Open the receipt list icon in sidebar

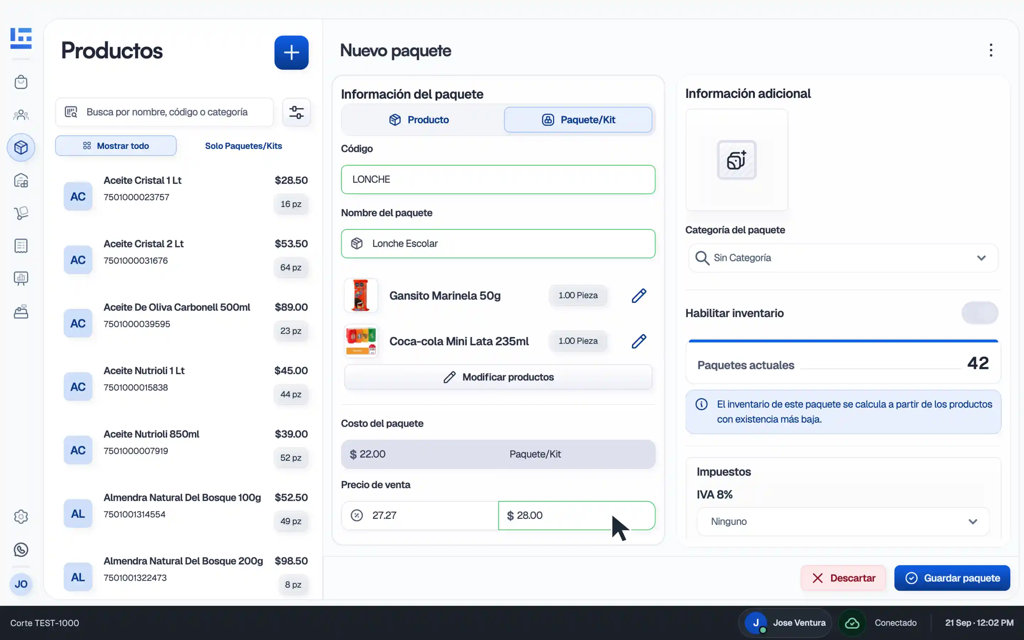pos(21,246)
